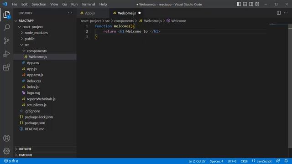Open index.js file
292x164 pixels.
point(45,87)
